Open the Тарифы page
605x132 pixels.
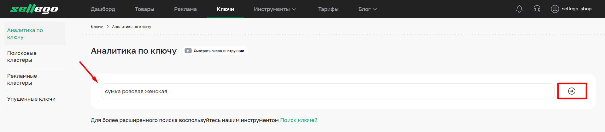pos(328,9)
